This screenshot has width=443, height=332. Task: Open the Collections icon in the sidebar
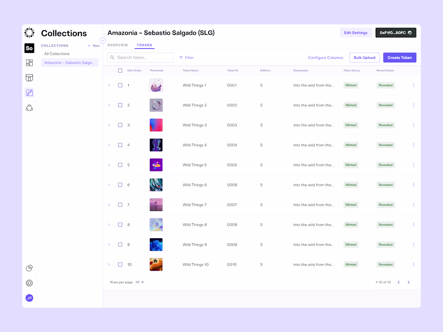[x=29, y=93]
